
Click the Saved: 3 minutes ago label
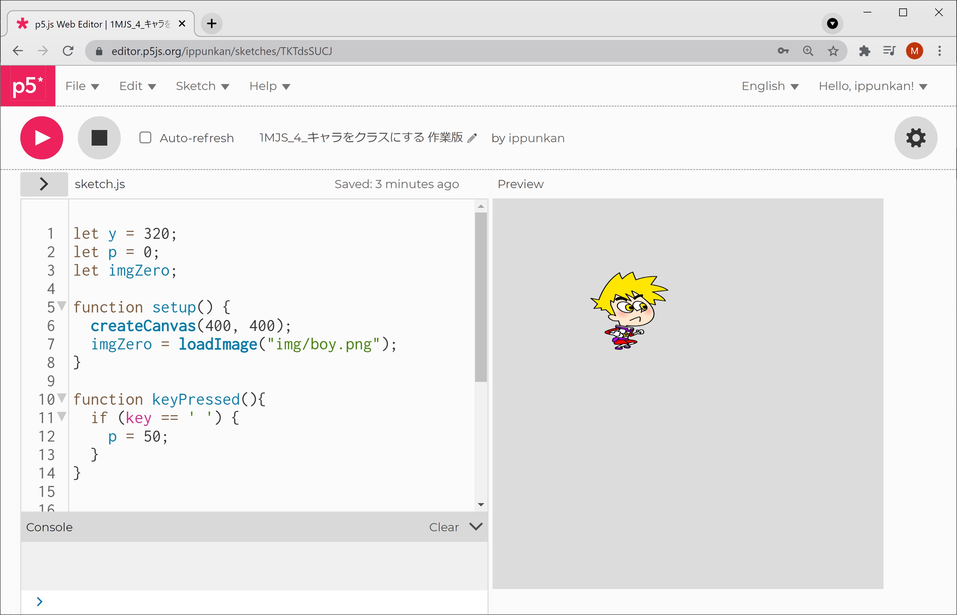pos(396,184)
